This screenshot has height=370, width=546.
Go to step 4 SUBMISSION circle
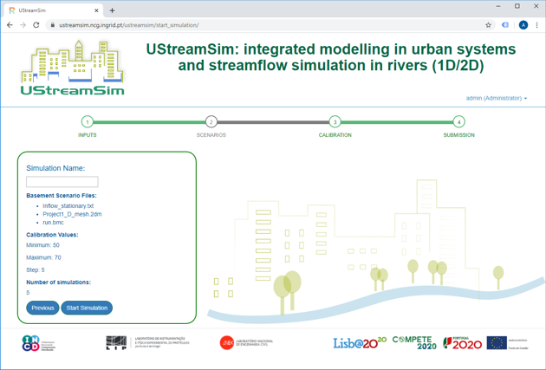pos(459,122)
